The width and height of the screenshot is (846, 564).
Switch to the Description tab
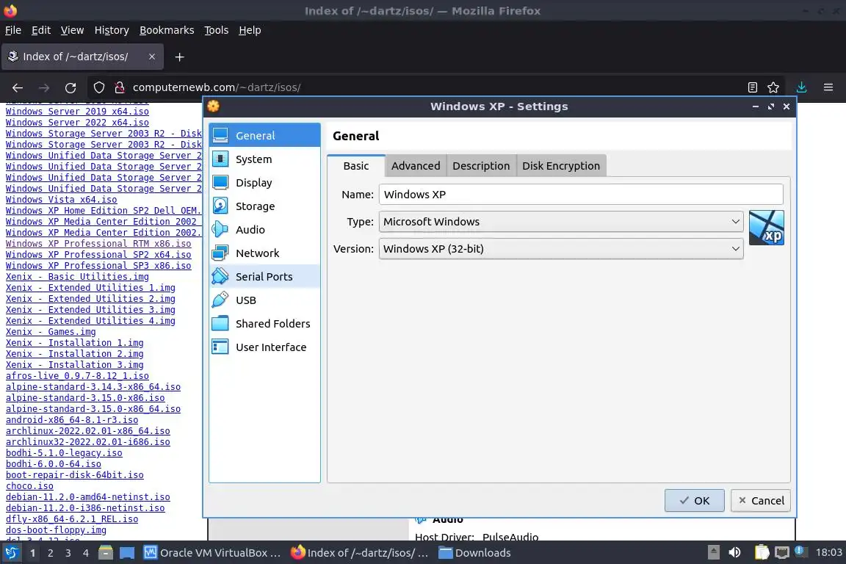coord(481,166)
